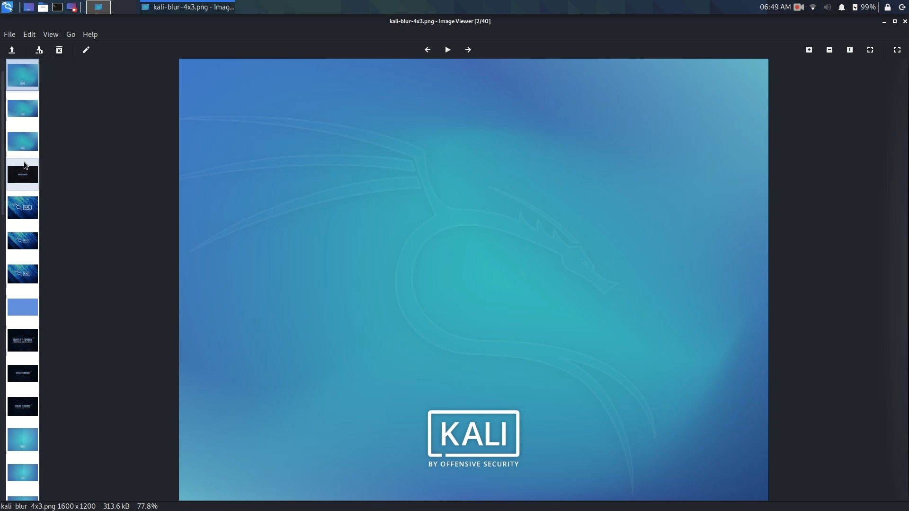909x511 pixels.
Task: Click the Zoom In plus icon
Action: [809, 50]
